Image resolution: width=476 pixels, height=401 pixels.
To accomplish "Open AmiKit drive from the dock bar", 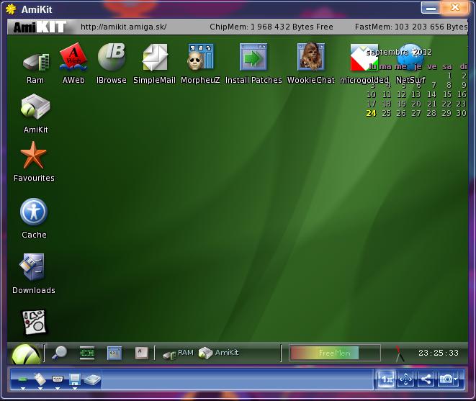I will pyautogui.click(x=219, y=353).
